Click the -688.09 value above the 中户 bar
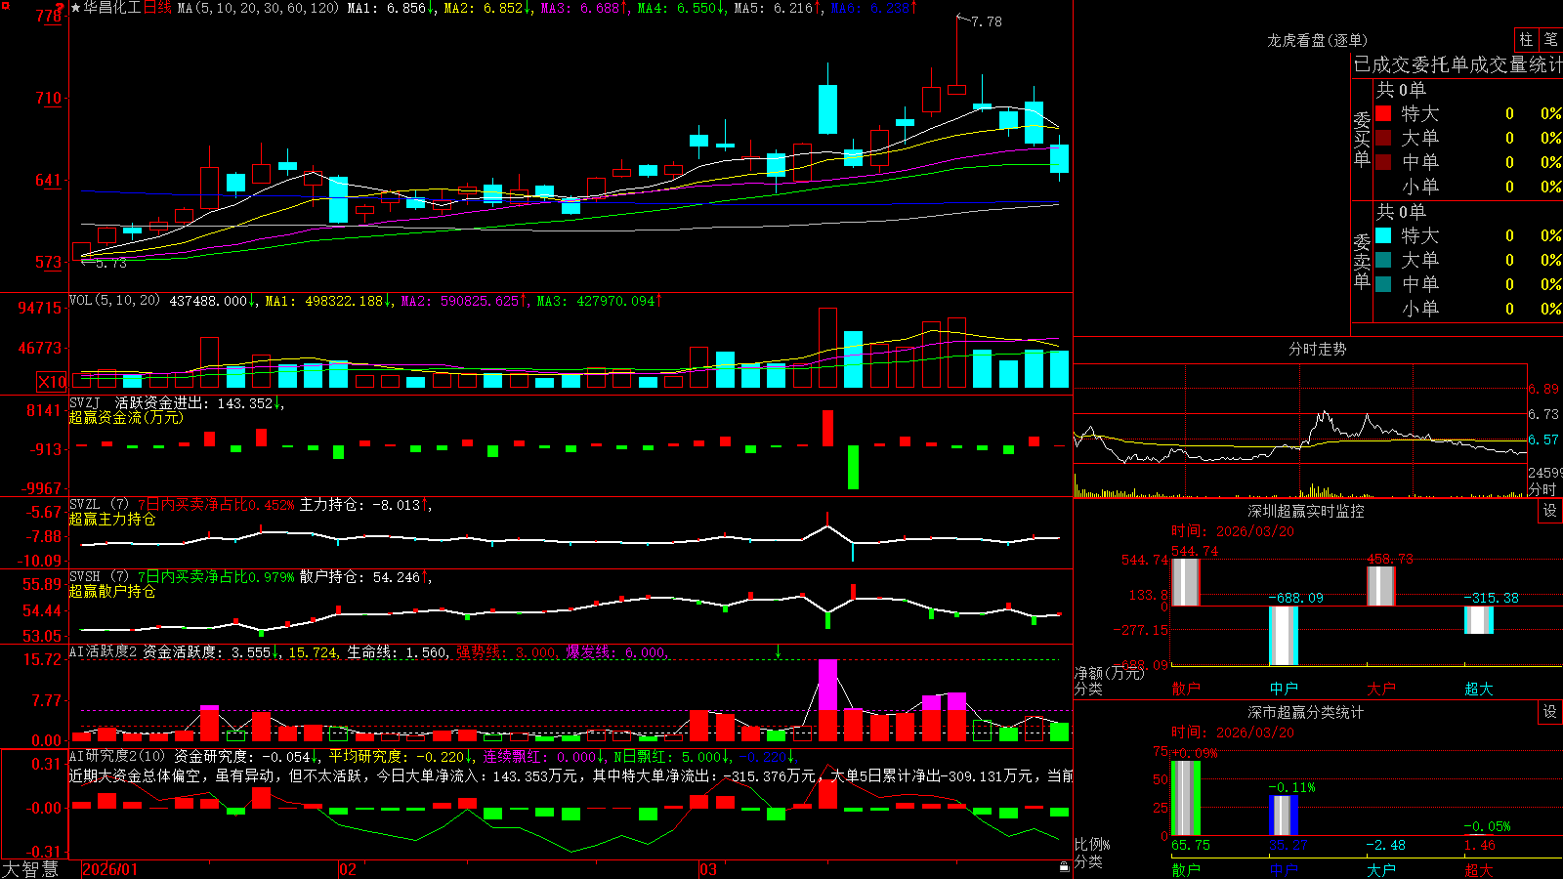1563x879 pixels. point(1296,598)
